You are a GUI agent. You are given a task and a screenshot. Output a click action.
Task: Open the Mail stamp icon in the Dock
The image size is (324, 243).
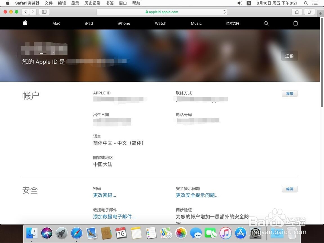[91, 233]
